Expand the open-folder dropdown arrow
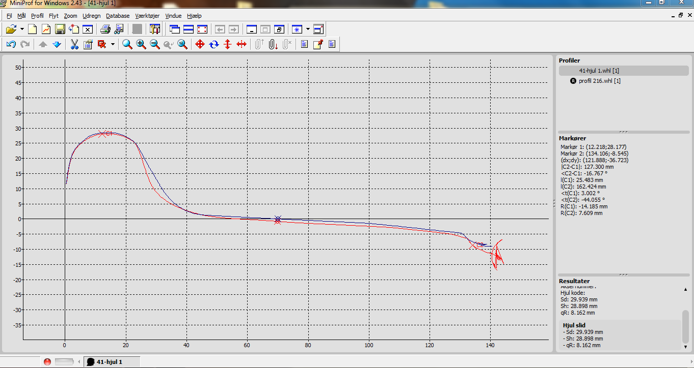Image resolution: width=694 pixels, height=368 pixels. pyautogui.click(x=22, y=29)
